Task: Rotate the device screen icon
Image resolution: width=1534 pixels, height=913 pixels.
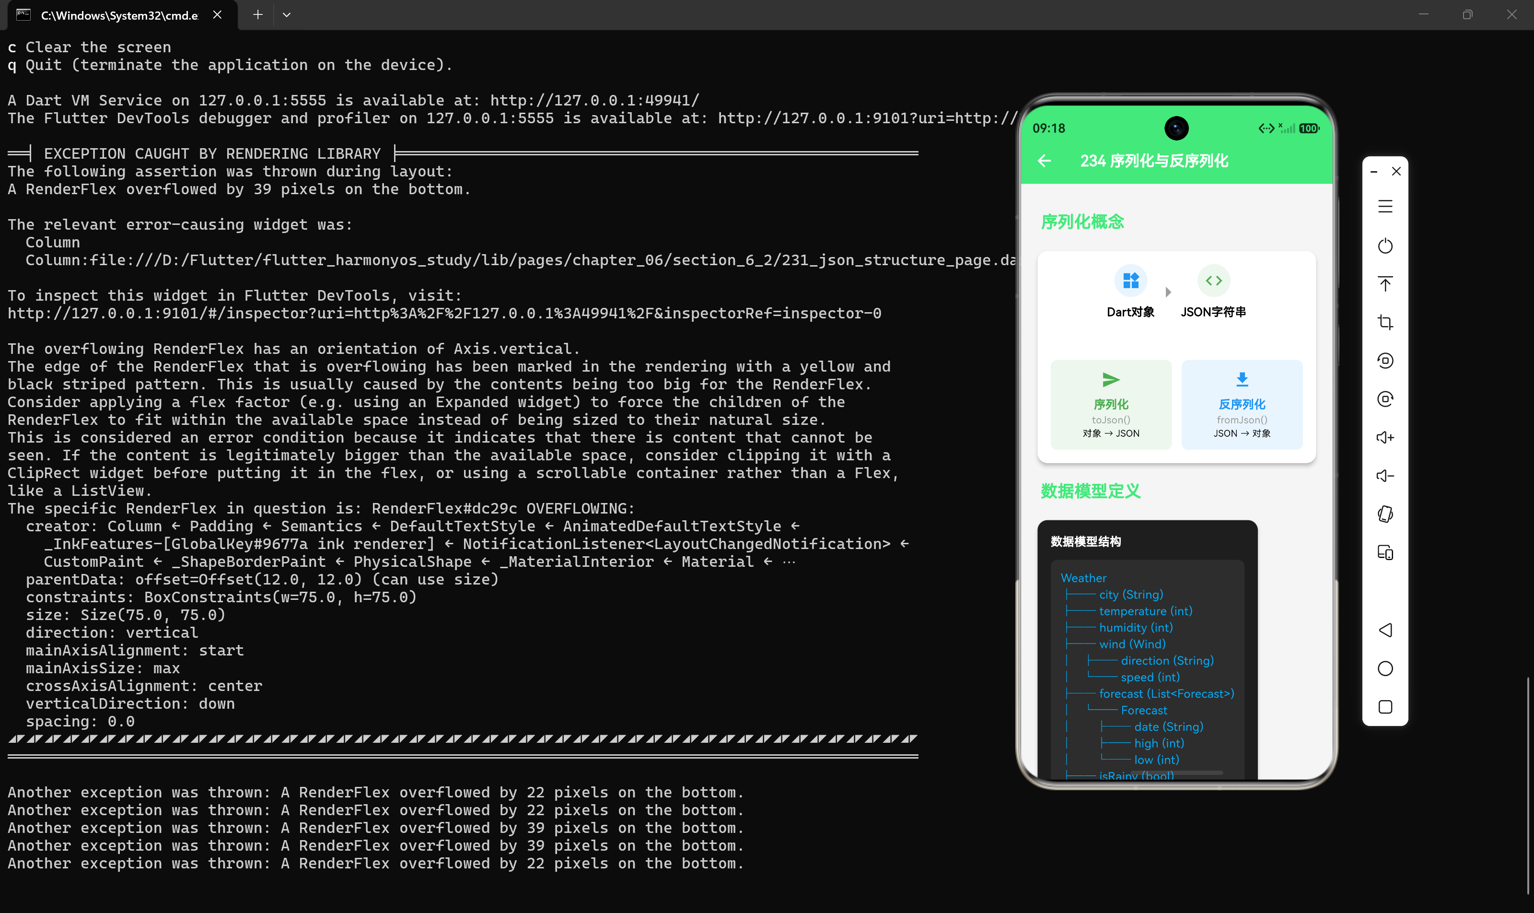Action: [1384, 514]
